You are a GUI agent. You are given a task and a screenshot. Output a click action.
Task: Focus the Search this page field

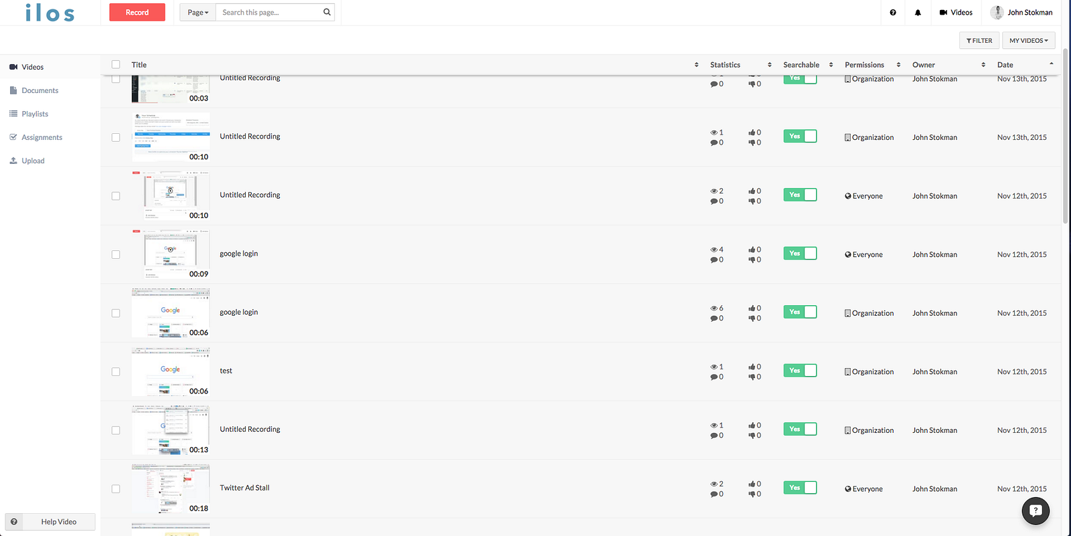pyautogui.click(x=268, y=12)
